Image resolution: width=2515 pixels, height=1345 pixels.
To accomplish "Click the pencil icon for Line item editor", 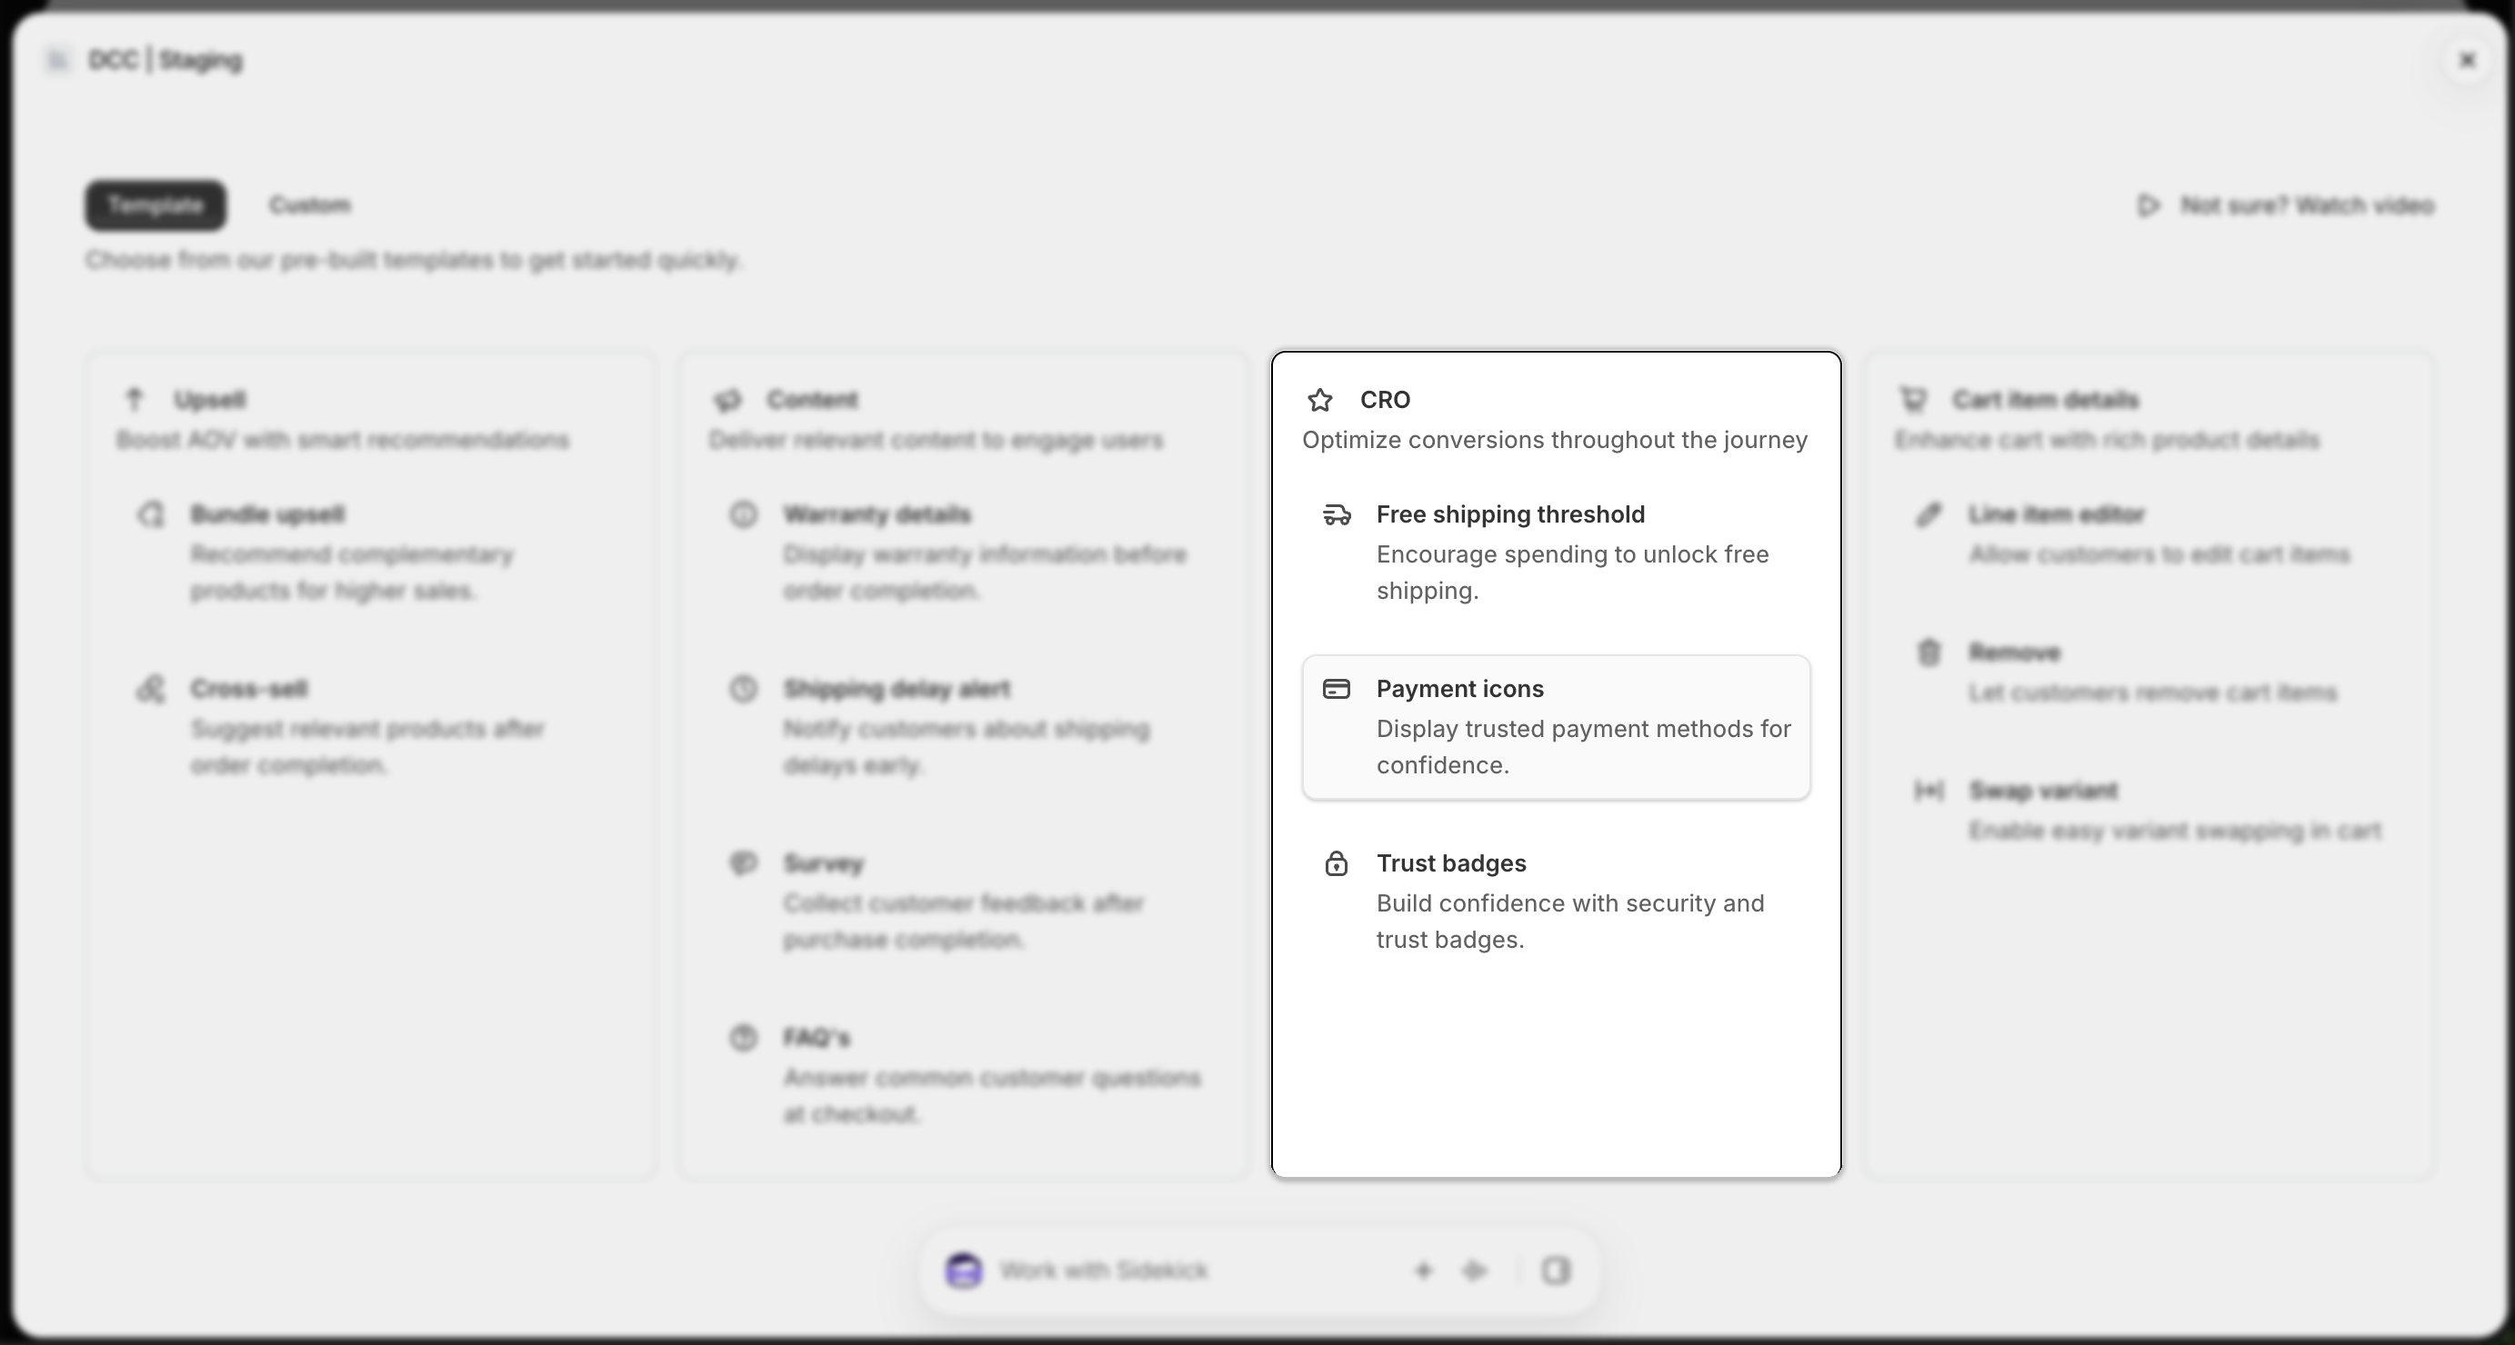I will [1929, 514].
